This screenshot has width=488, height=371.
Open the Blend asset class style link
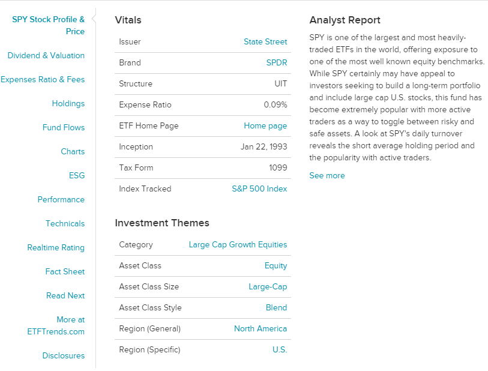click(276, 307)
